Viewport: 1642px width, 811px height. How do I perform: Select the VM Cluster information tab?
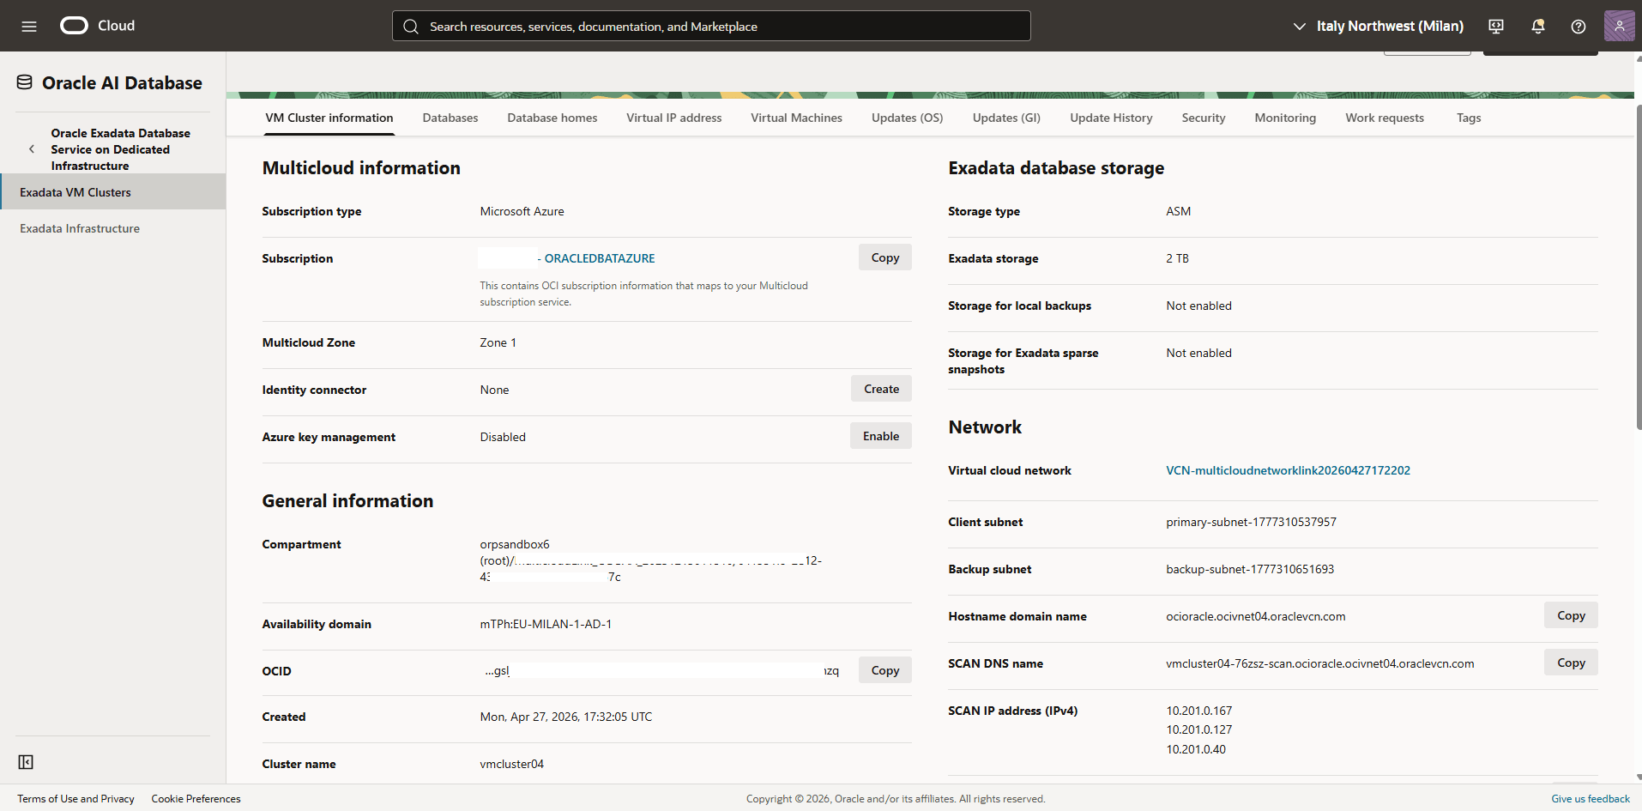pos(329,118)
